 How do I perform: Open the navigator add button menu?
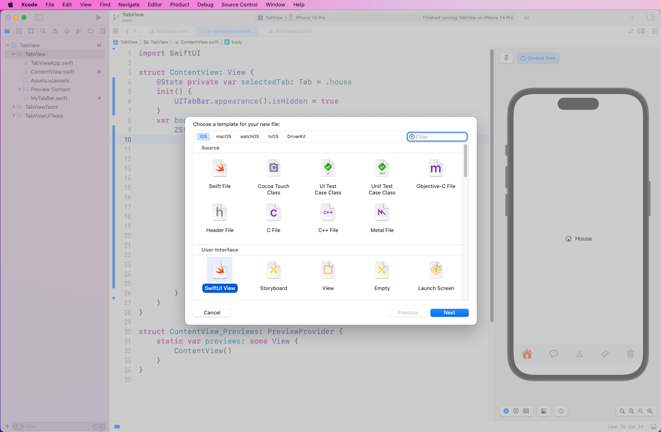tap(7, 427)
